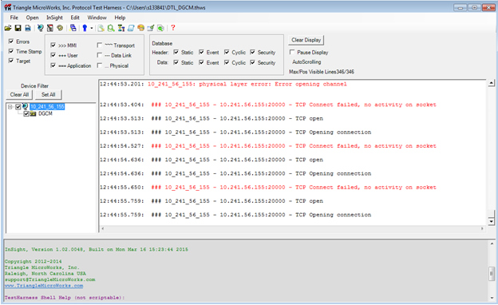Uncheck the >>> MMI layer checkbox
The image size is (498, 305).
point(53,46)
